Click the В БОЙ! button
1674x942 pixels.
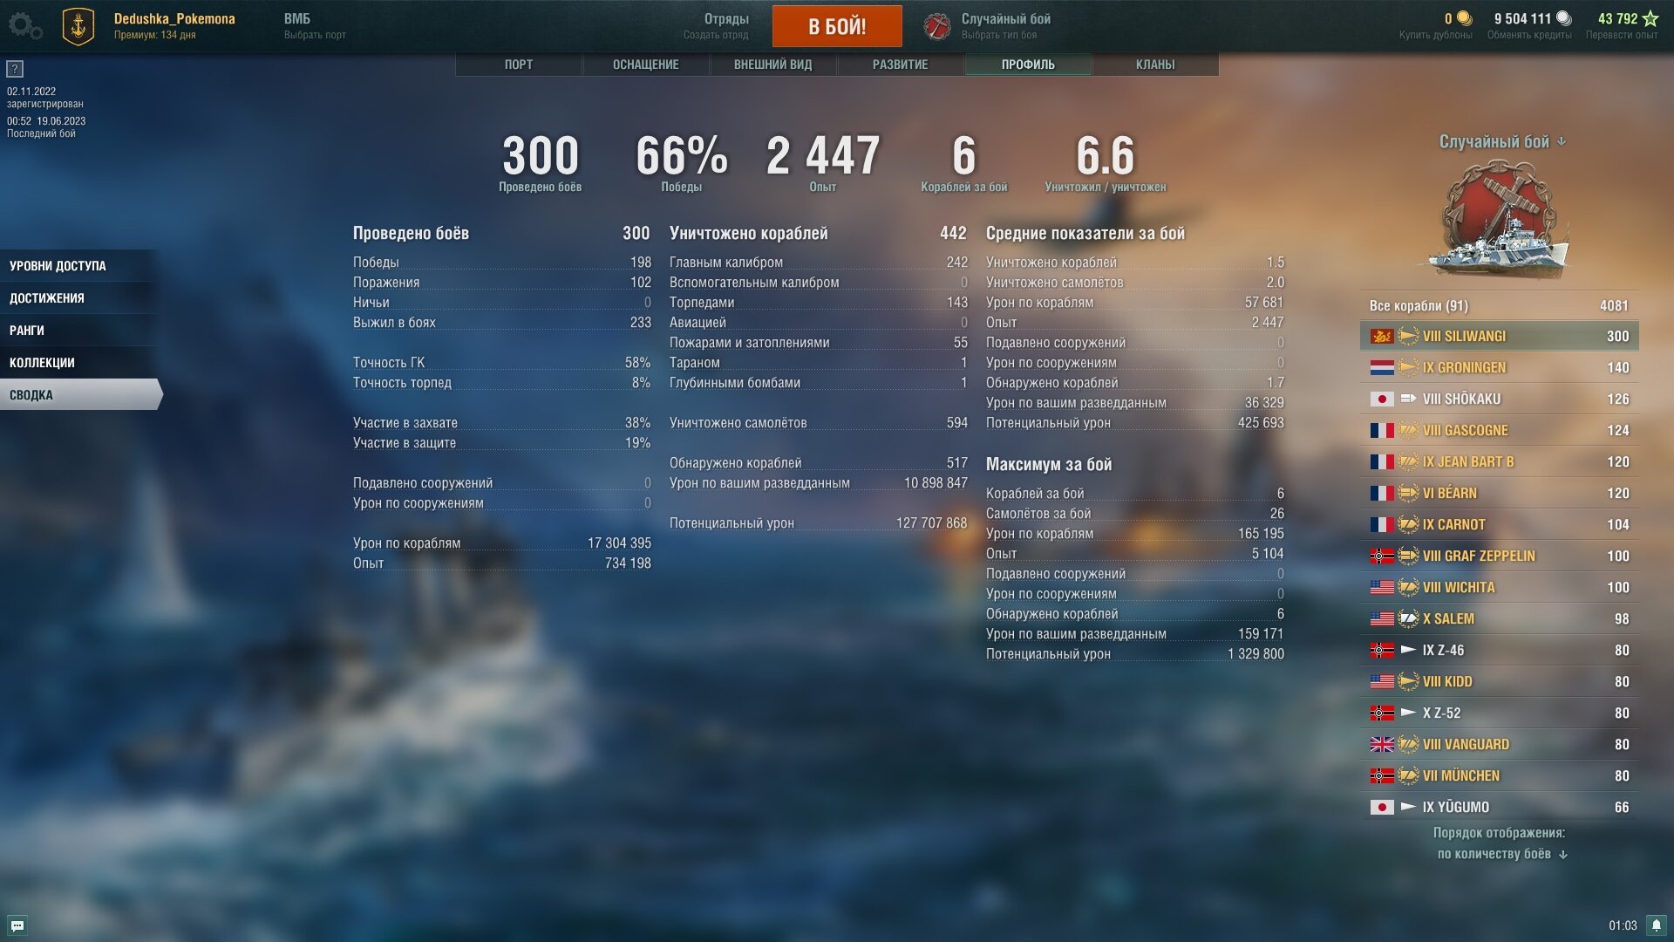click(x=837, y=26)
